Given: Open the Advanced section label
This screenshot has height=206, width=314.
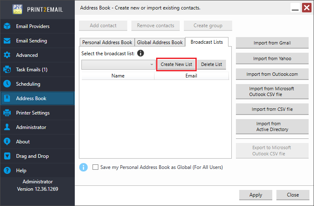Looking at the screenshot, I should (x=27, y=55).
